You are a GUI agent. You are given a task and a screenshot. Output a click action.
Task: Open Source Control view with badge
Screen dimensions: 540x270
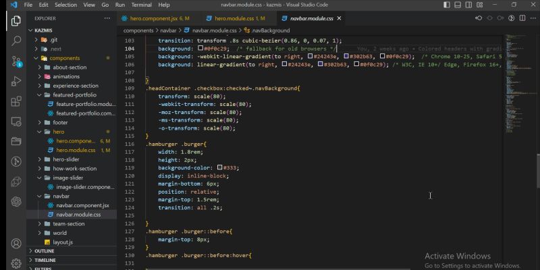[x=16, y=61]
